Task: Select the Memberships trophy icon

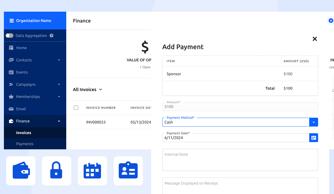Action: point(12,97)
